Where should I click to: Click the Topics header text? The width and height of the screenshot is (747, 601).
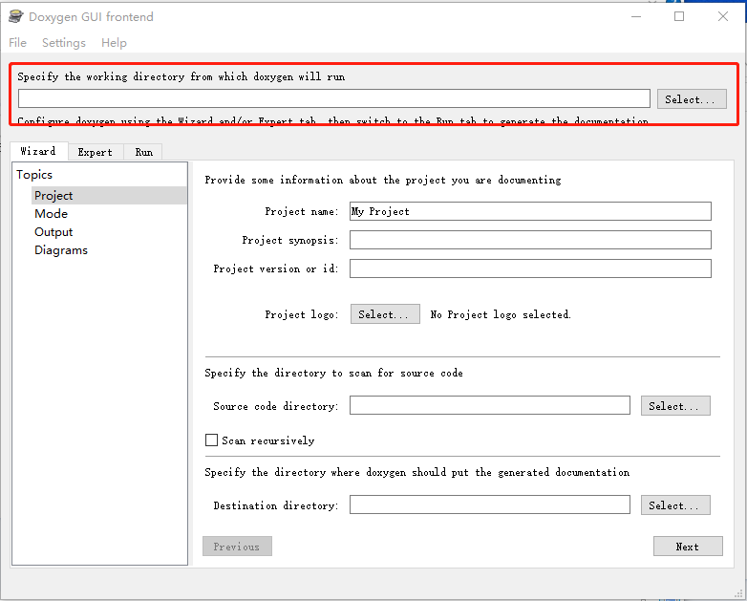click(x=34, y=175)
